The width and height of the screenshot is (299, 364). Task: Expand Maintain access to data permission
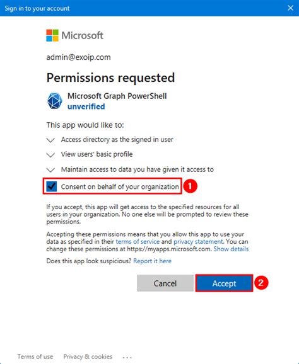tap(50, 170)
